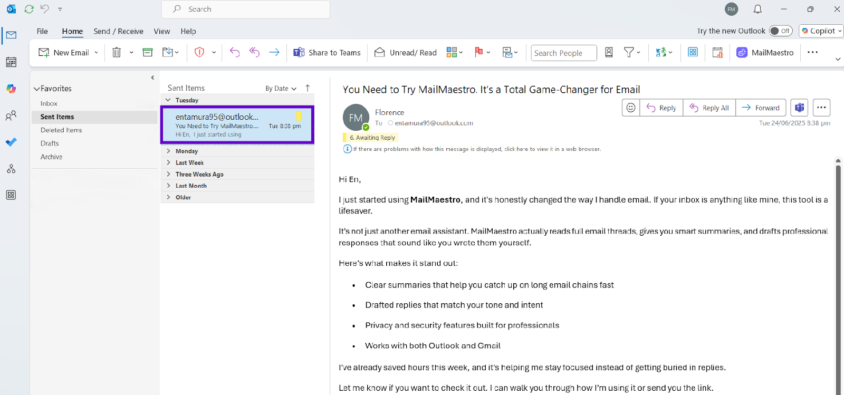Click the Share to Teams button
Image resolution: width=844 pixels, height=395 pixels.
327,53
